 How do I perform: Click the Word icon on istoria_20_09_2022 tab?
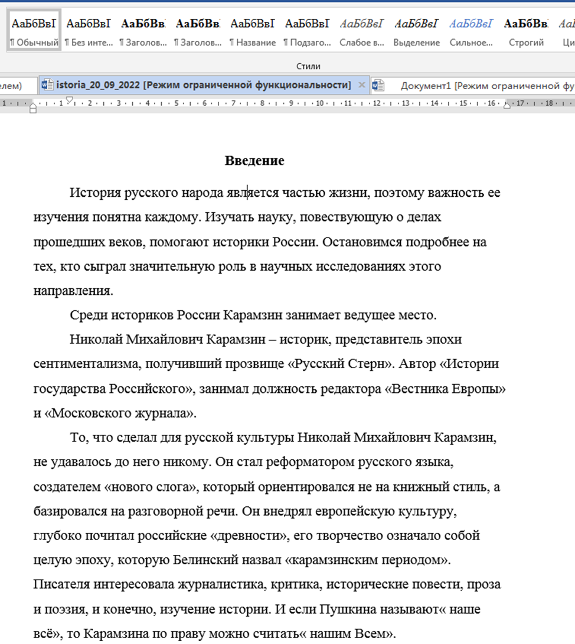tap(48, 85)
